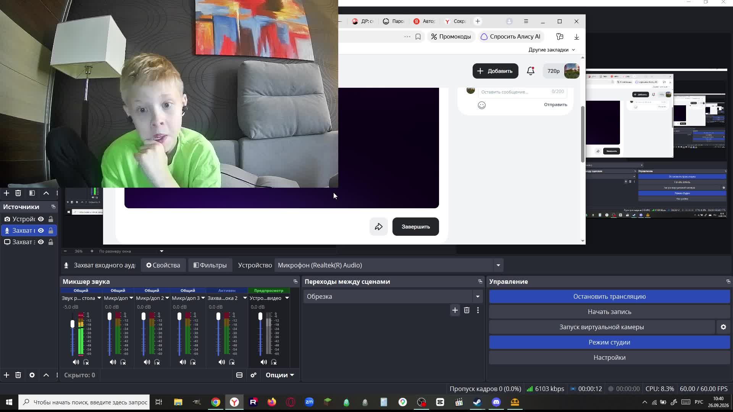The width and height of the screenshot is (733, 412).
Task: Click Завершить to end the stream
Action: click(x=416, y=227)
